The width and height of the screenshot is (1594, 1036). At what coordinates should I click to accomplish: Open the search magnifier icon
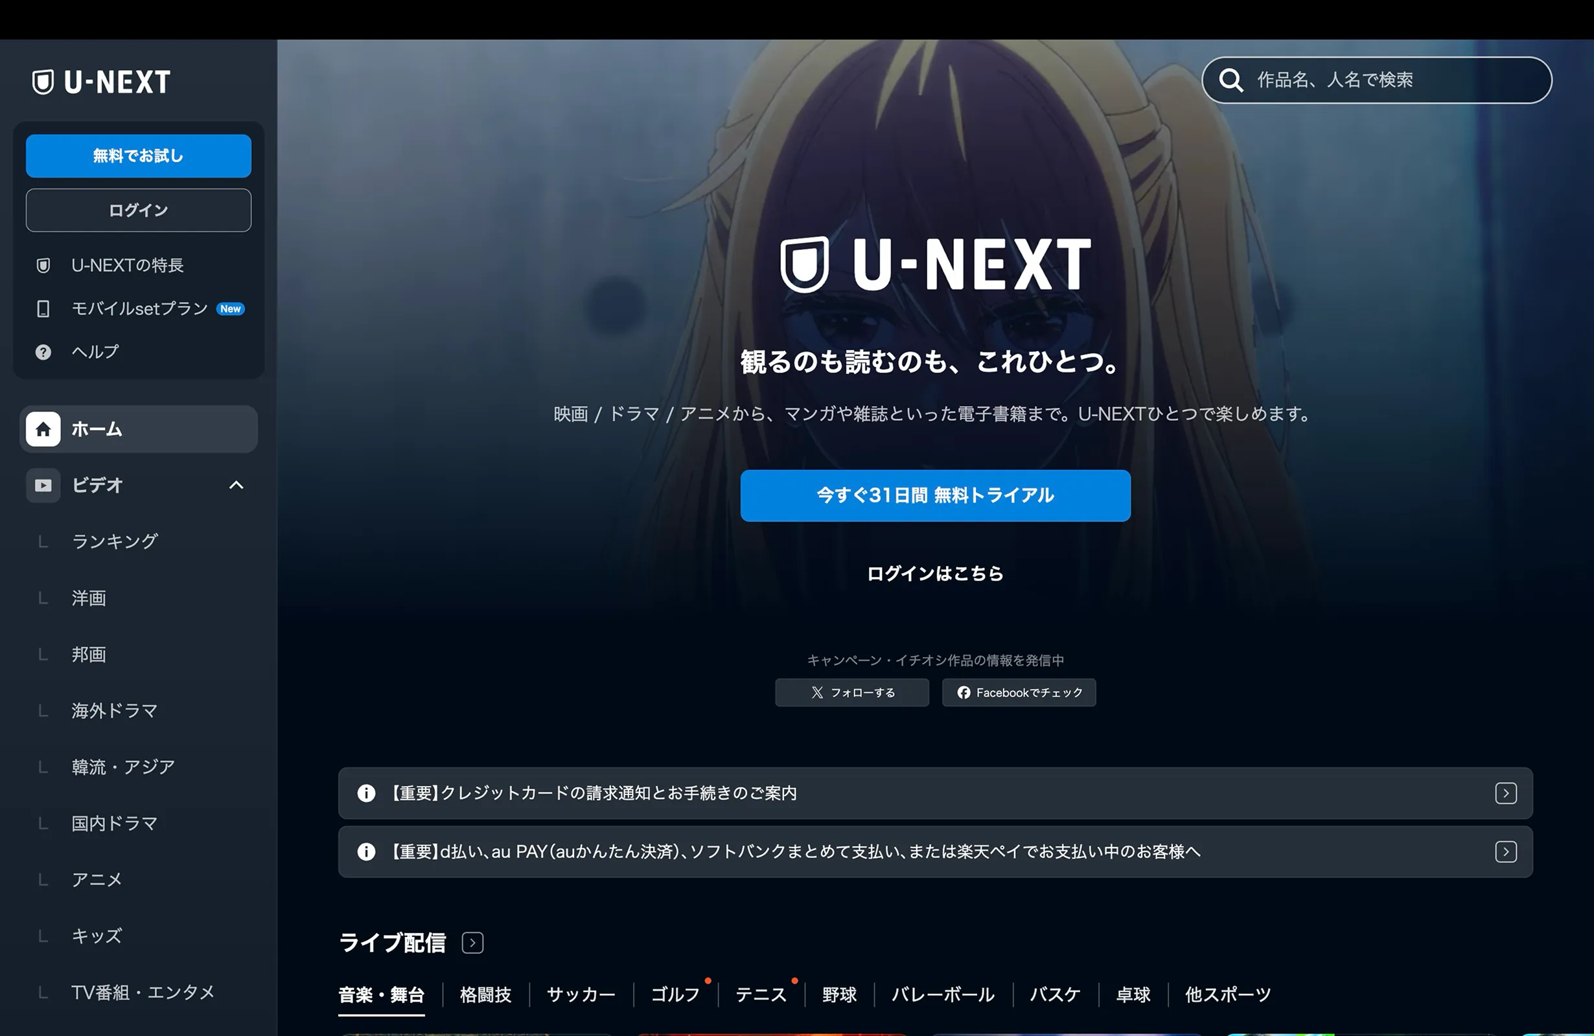(1231, 80)
